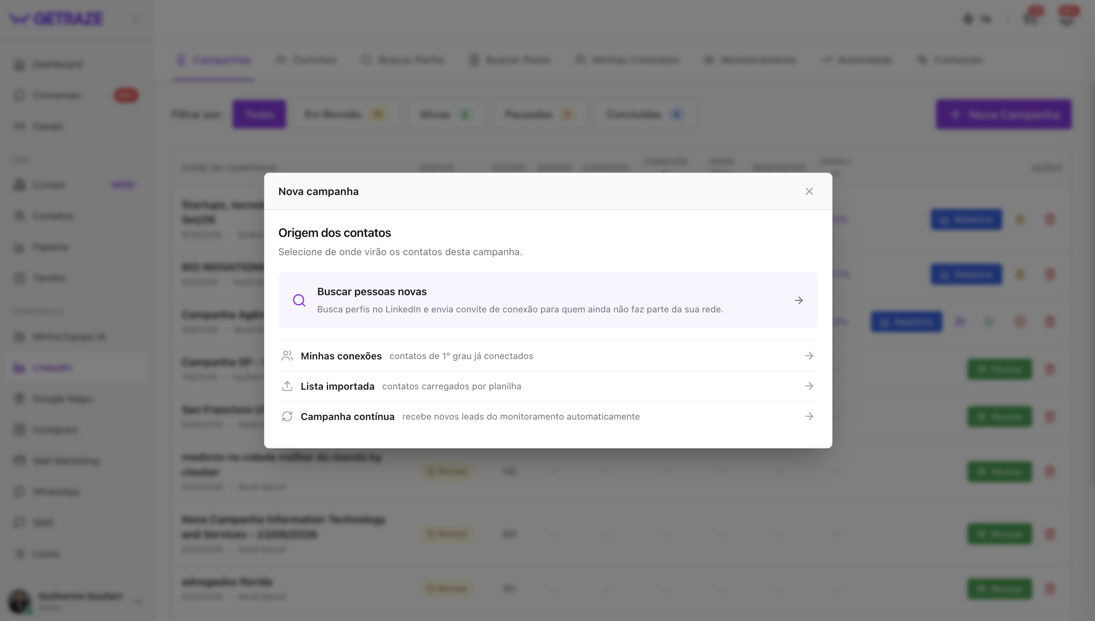The height and width of the screenshot is (621, 1095).
Task: Click the GETRAZE logo in the sidebar
Action: coord(56,19)
